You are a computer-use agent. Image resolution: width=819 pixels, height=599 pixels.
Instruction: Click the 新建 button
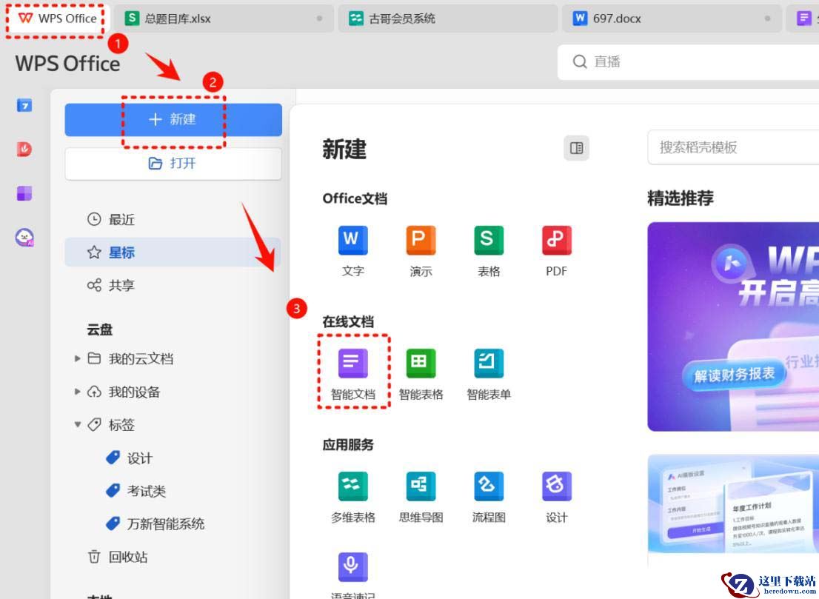(173, 120)
